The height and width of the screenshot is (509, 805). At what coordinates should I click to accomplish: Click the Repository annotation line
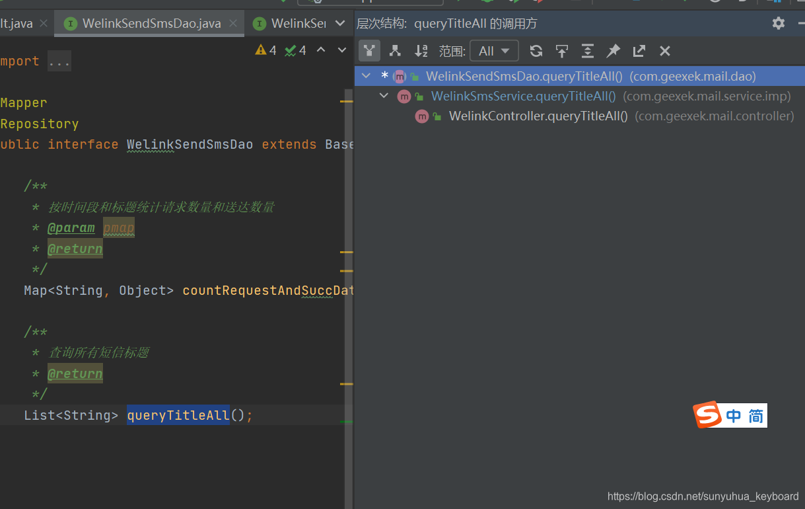(x=40, y=124)
